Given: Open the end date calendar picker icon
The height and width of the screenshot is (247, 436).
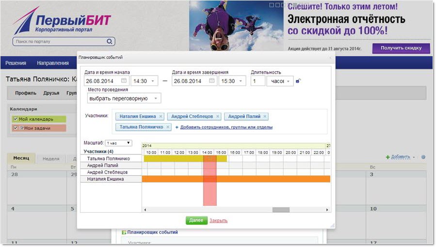Looking at the screenshot, I should 212,81.
